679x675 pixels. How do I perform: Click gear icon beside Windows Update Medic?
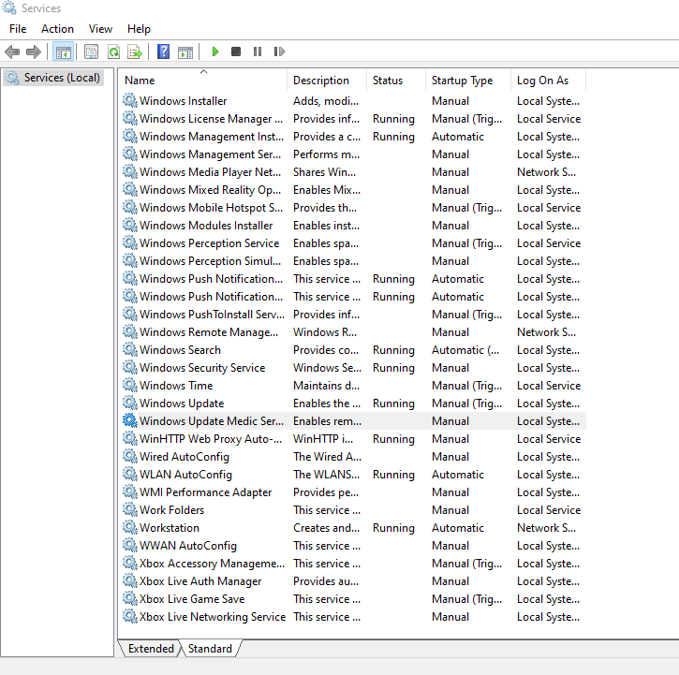(x=130, y=420)
